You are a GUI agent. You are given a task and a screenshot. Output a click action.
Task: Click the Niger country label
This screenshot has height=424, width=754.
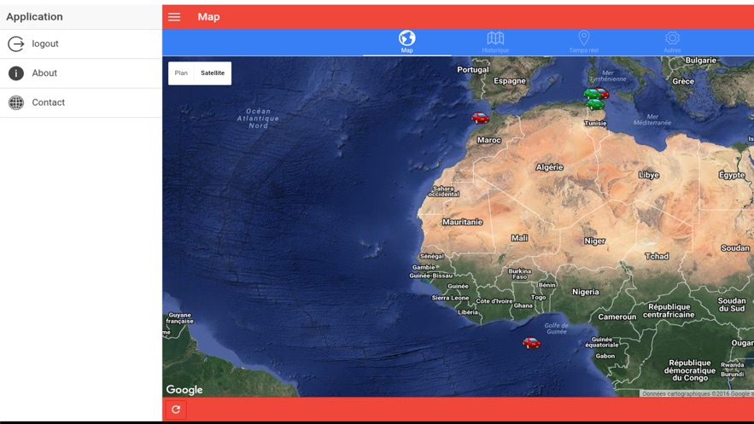click(595, 241)
